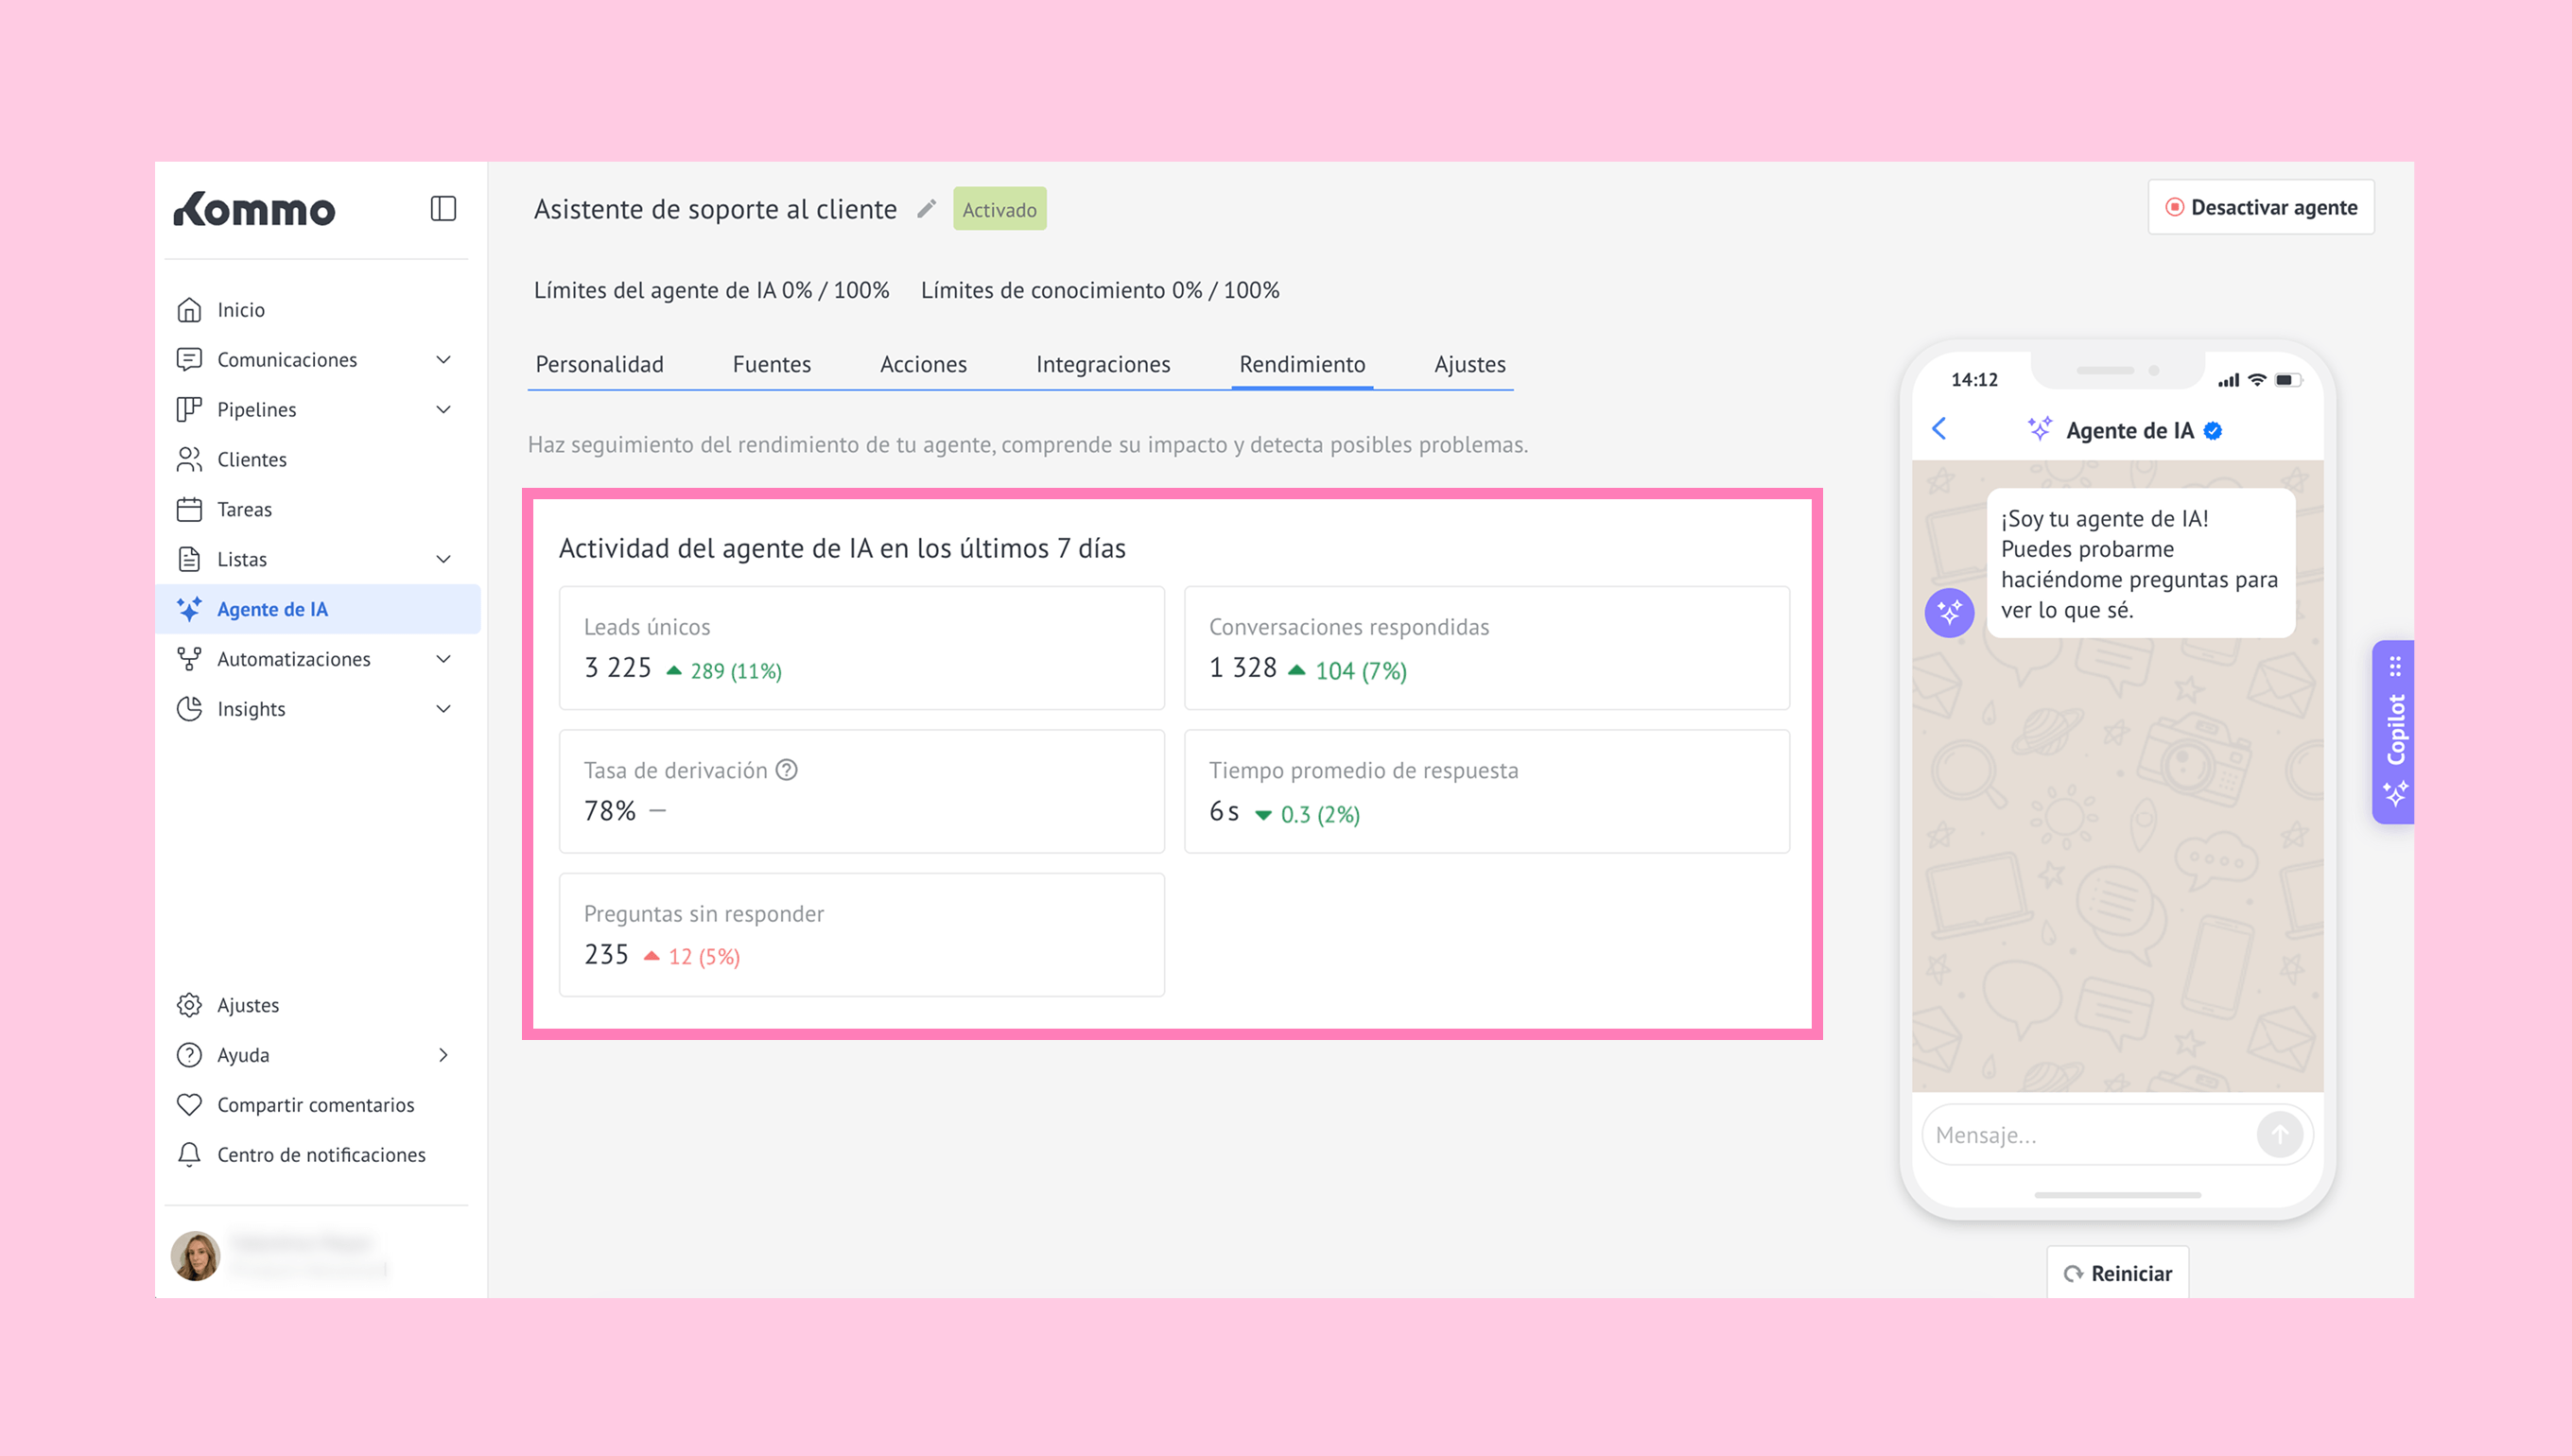Click the Tasa de derivación help icon
Screen dimensions: 2572x1456
tap(787, 769)
